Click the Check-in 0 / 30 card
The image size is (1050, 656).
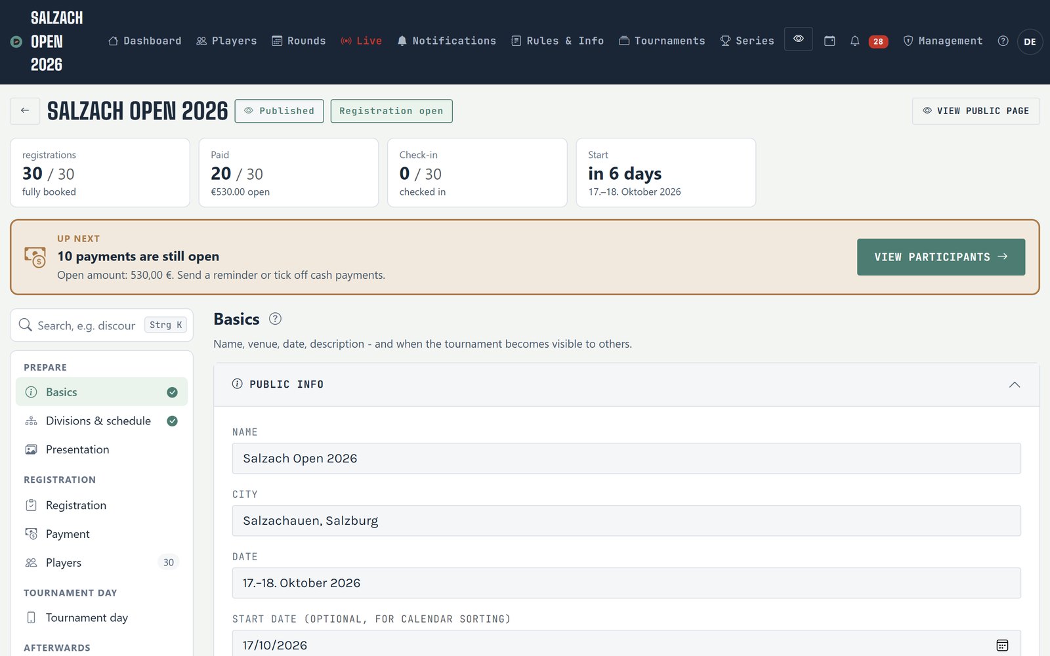coord(477,173)
